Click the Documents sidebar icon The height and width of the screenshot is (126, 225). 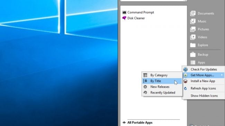[x=193, y=13]
